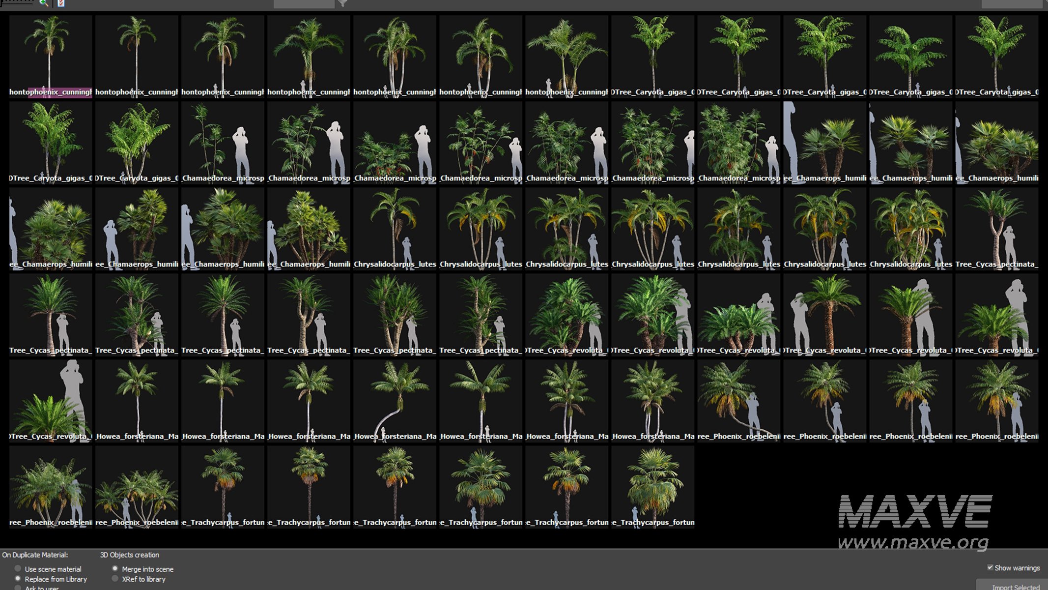Choose 'XRef to library' option
Screen dimensions: 1048x590
pos(115,579)
